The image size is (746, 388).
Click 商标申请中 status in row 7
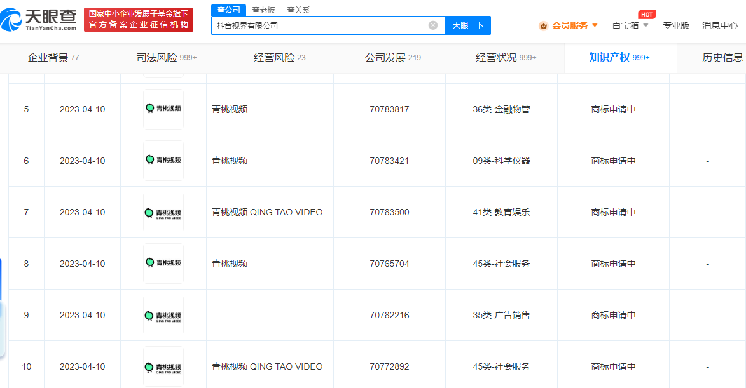click(613, 212)
